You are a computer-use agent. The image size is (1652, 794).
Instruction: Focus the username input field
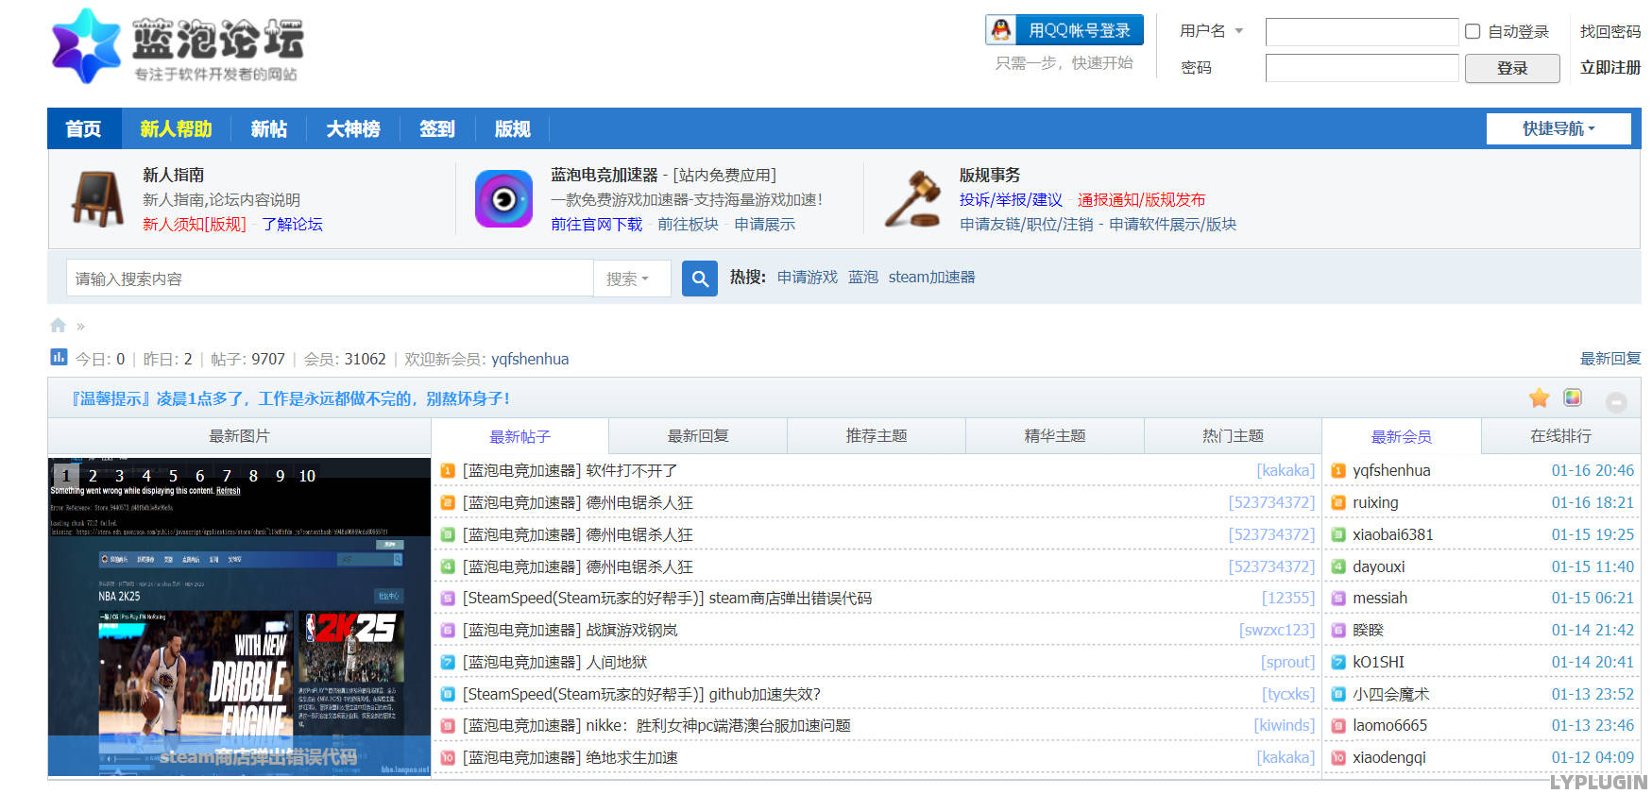coord(1362,31)
